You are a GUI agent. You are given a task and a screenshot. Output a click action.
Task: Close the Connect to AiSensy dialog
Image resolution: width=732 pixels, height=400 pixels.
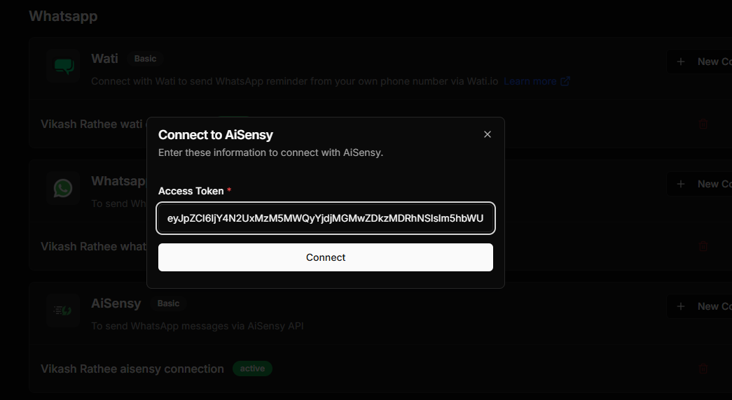point(488,134)
